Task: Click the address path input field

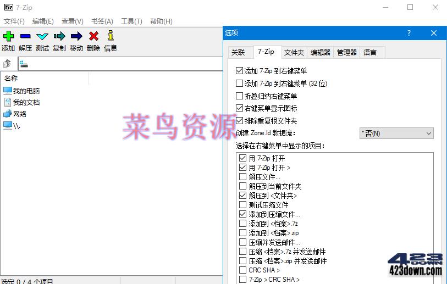Action: click(x=120, y=64)
